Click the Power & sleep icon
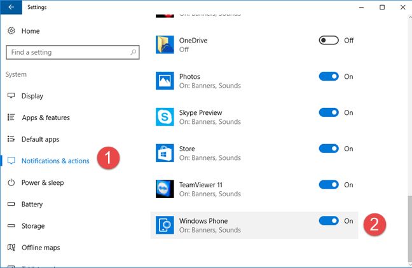Screen dimensions: 412x268 tap(11, 182)
